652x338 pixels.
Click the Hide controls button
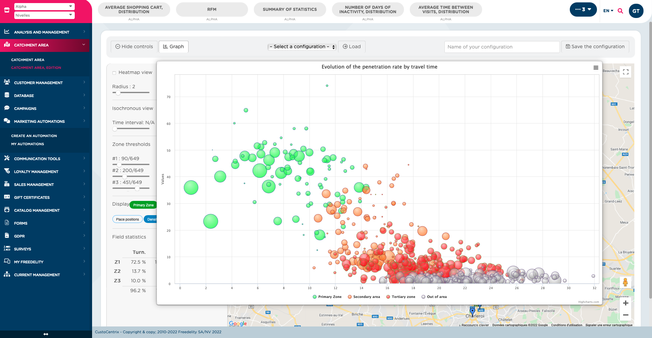tap(134, 46)
